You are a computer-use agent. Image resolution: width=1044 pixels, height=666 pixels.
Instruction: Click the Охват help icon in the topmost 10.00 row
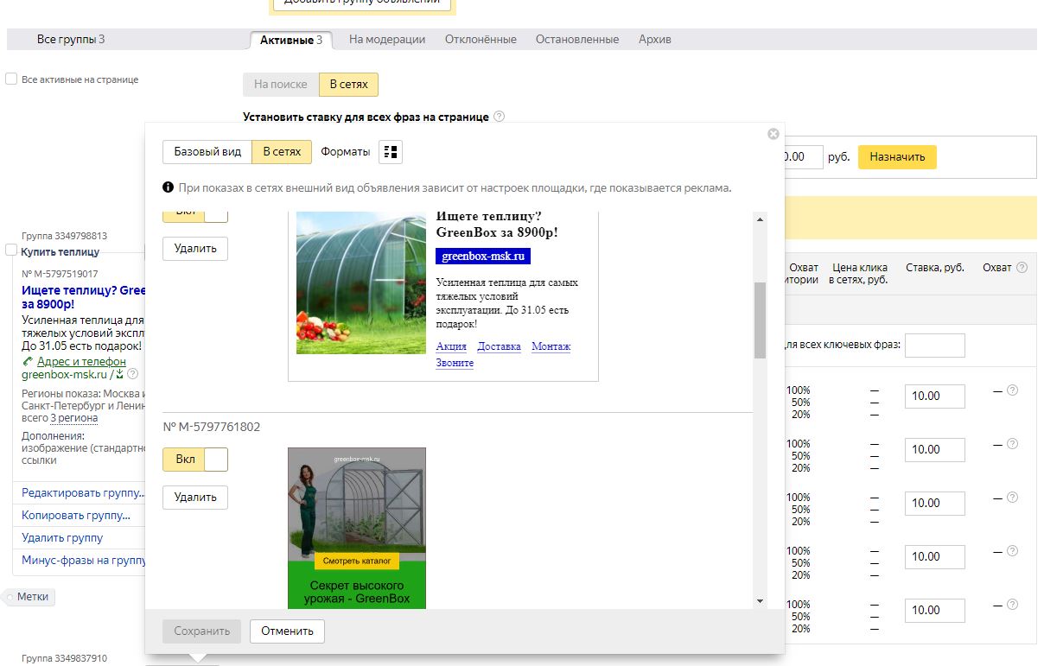click(1012, 390)
